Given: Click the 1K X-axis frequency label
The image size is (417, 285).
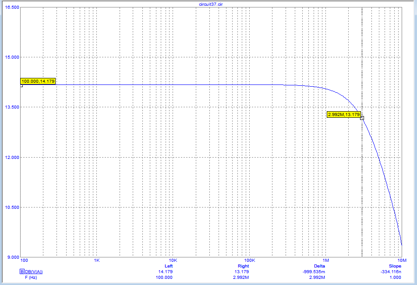Looking at the screenshot, I should pyautogui.click(x=97, y=260).
